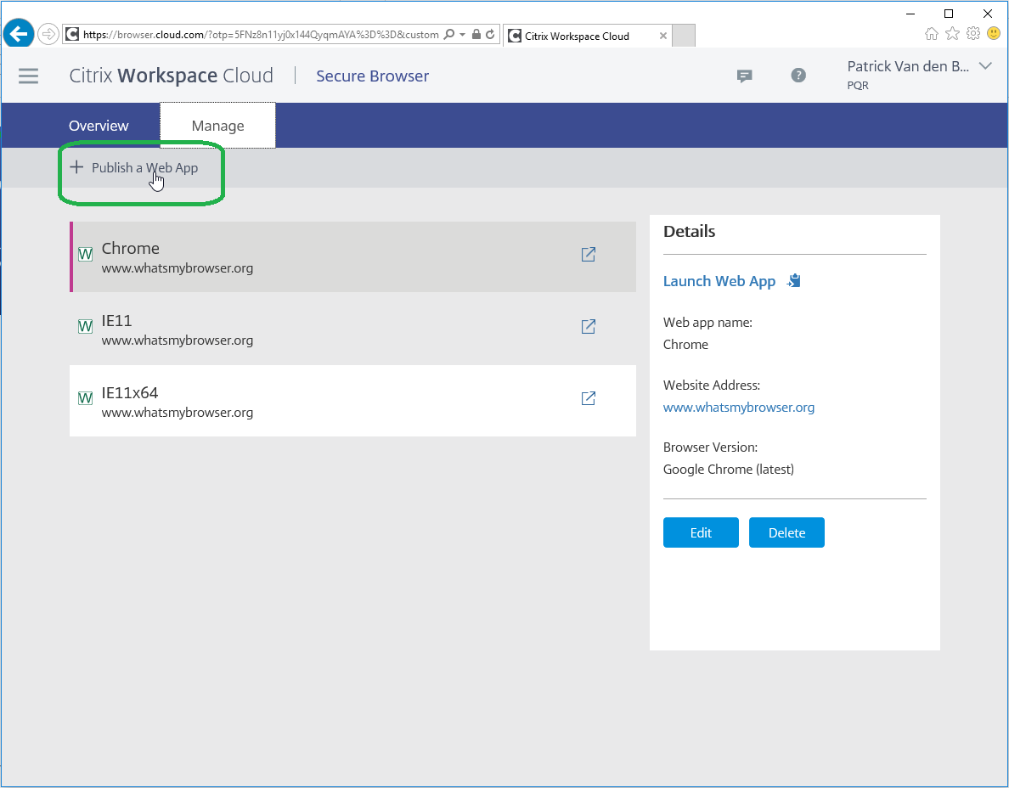The image size is (1009, 788).
Task: Click the W icon beside IE11x64
Action: (85, 398)
